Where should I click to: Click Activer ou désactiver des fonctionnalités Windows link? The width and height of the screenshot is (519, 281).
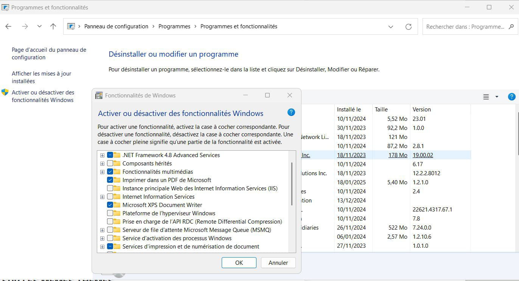click(x=43, y=96)
